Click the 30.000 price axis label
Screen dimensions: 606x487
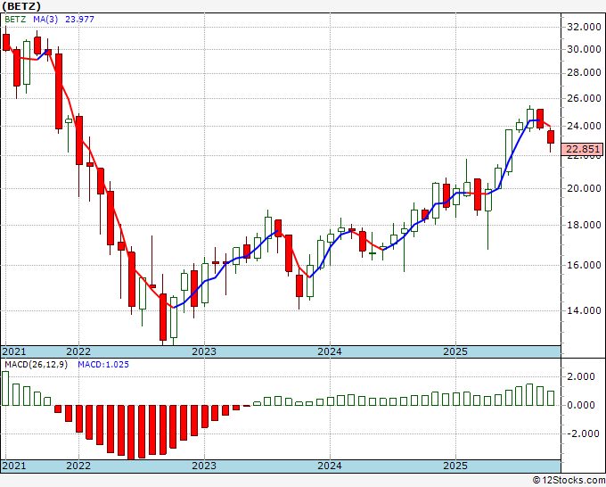click(584, 50)
